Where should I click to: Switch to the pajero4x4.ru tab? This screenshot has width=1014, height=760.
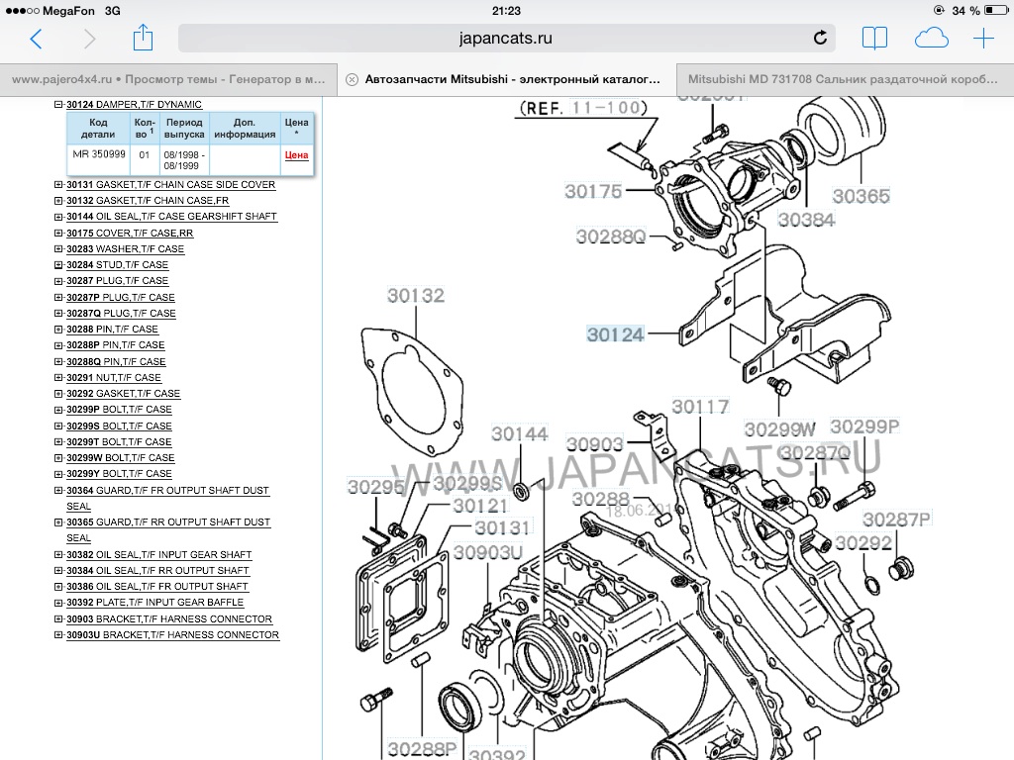coord(168,78)
